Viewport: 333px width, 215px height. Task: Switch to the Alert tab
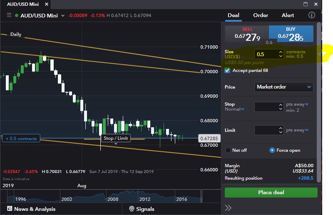288,15
